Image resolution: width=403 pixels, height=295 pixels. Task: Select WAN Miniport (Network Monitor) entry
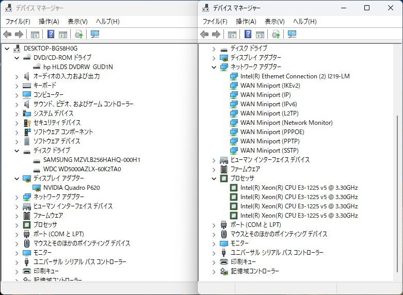pos(286,123)
